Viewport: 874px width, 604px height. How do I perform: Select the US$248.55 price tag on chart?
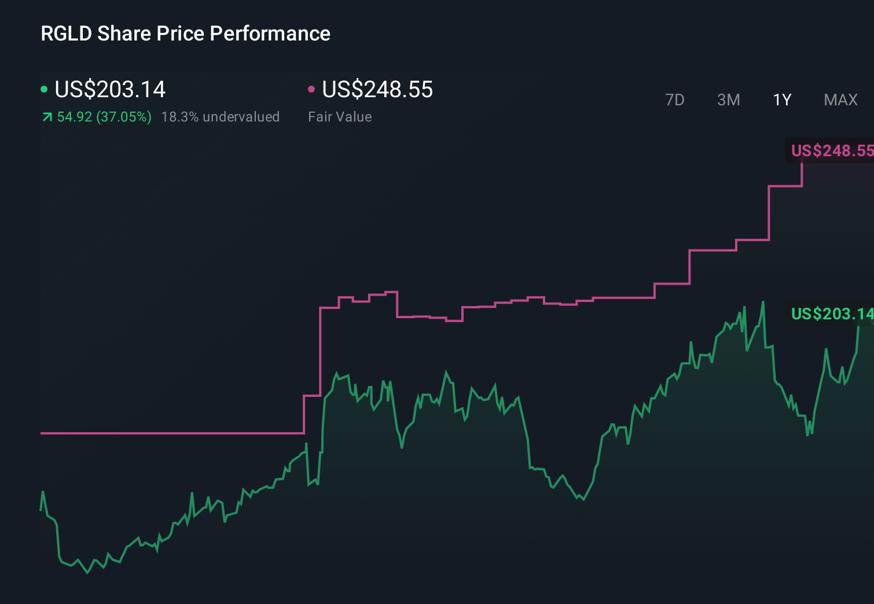tap(832, 152)
